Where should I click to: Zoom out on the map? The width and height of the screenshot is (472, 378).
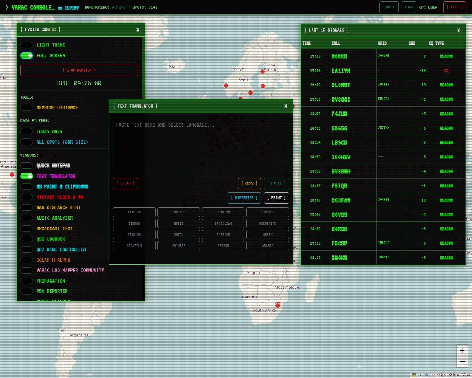click(x=462, y=362)
